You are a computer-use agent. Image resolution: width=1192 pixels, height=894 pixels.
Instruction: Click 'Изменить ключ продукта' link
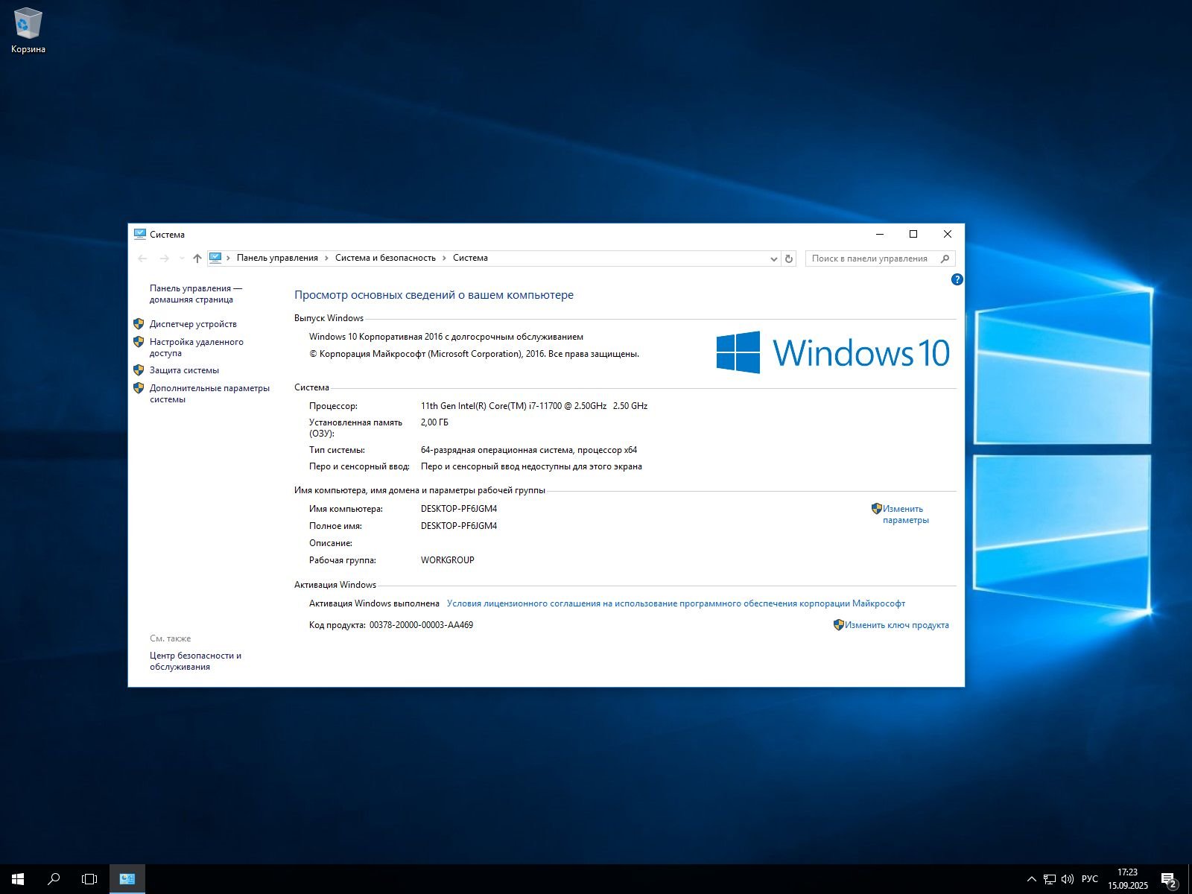point(896,625)
